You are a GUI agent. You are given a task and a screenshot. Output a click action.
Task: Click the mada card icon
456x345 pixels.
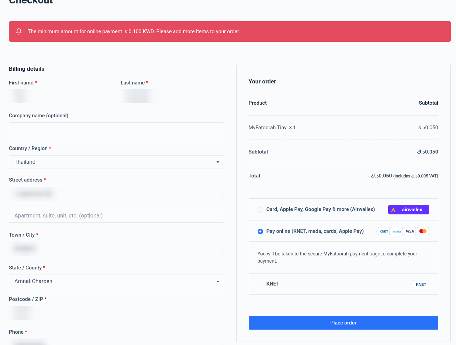(397, 231)
